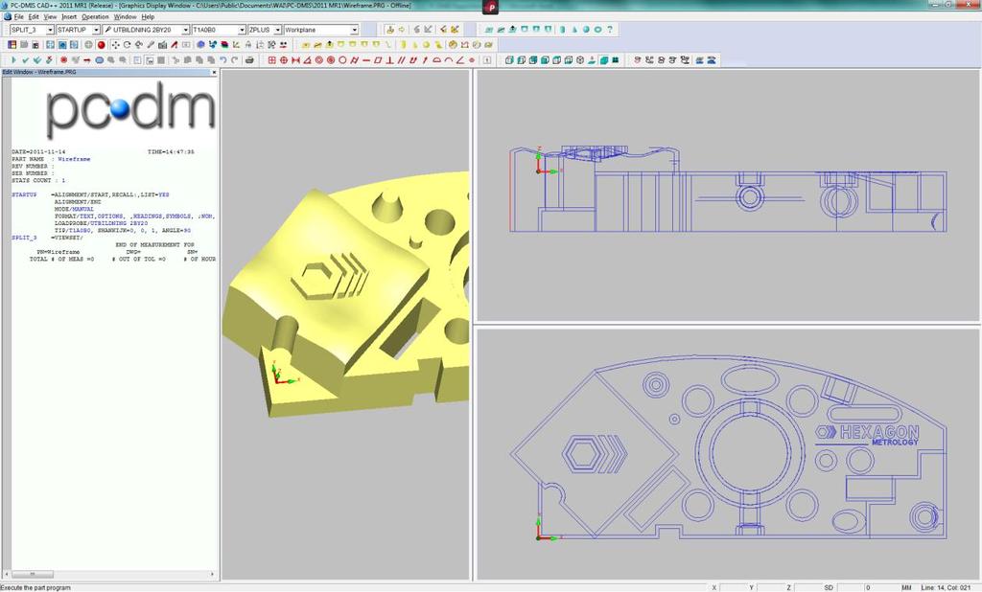Select the Angle dimension triangle icon

pos(307,60)
